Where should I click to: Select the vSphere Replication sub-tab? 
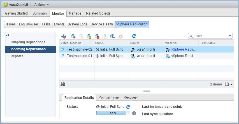132,24
